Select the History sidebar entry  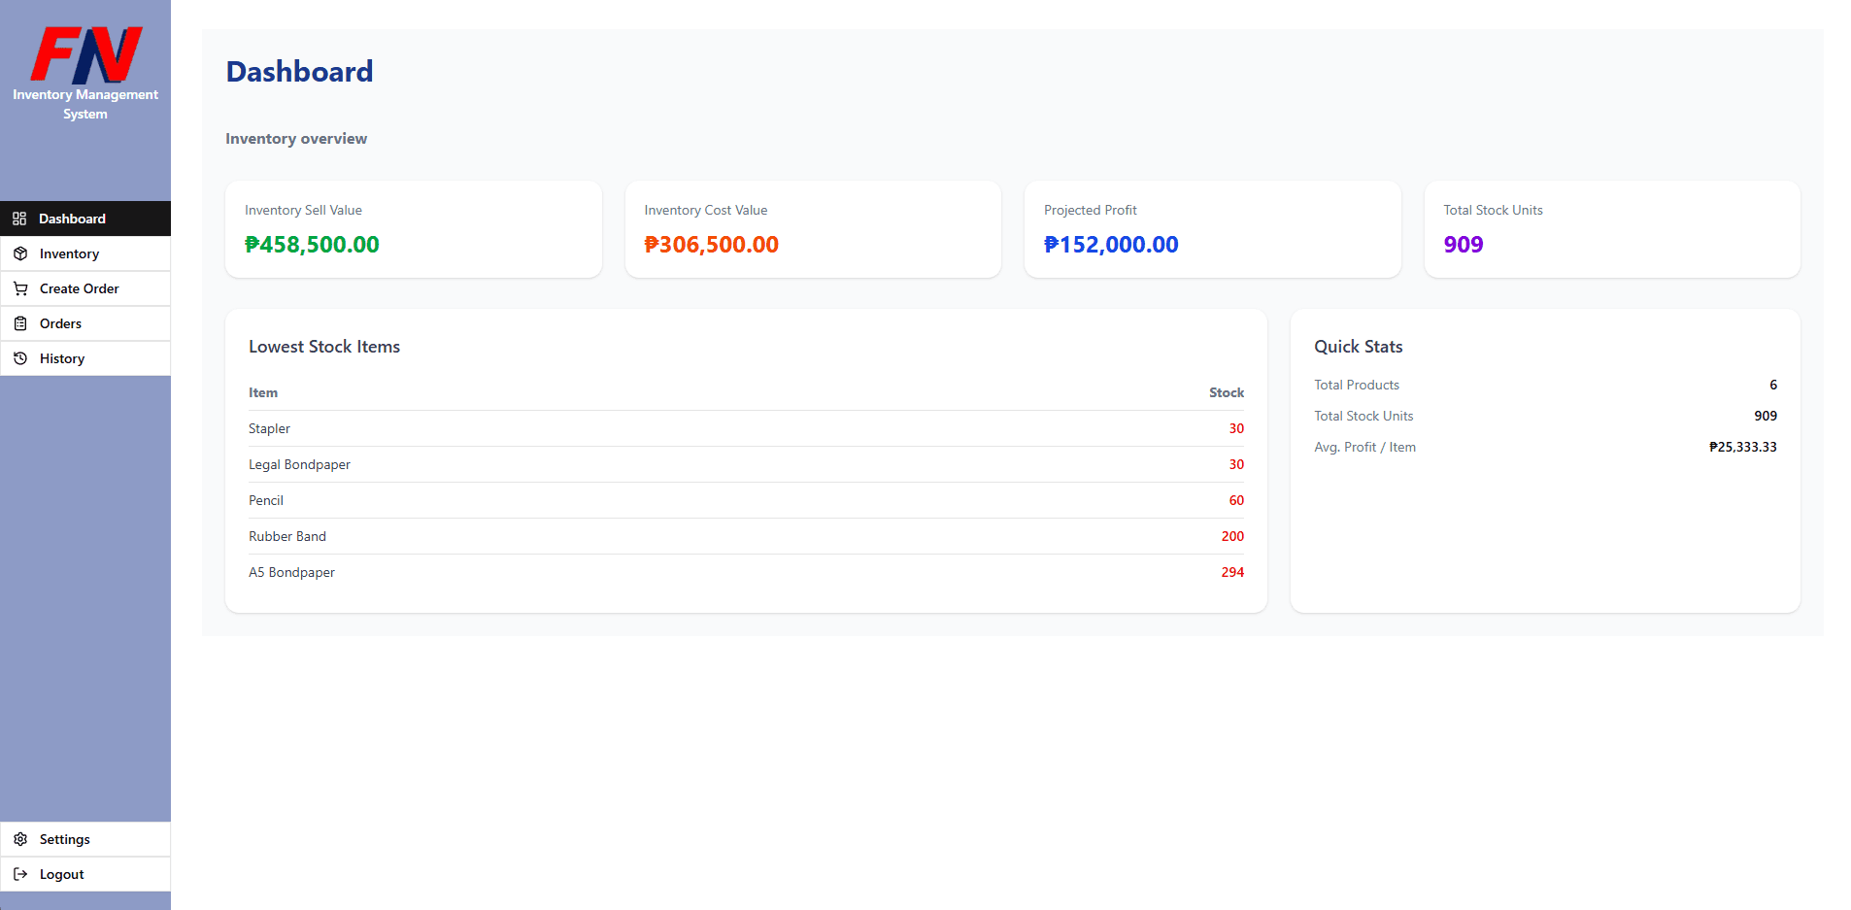[62, 358]
